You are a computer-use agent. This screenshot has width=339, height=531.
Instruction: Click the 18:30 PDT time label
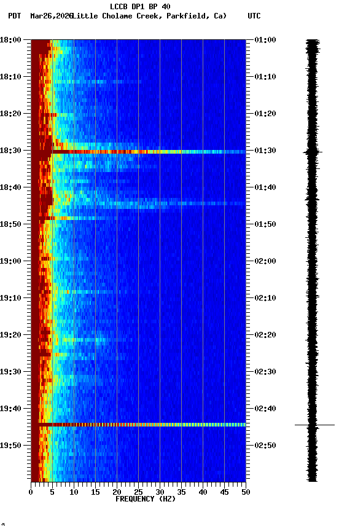pyautogui.click(x=10, y=151)
